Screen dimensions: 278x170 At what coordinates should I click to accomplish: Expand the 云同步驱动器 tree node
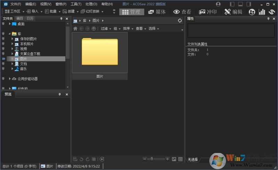coord(10,79)
